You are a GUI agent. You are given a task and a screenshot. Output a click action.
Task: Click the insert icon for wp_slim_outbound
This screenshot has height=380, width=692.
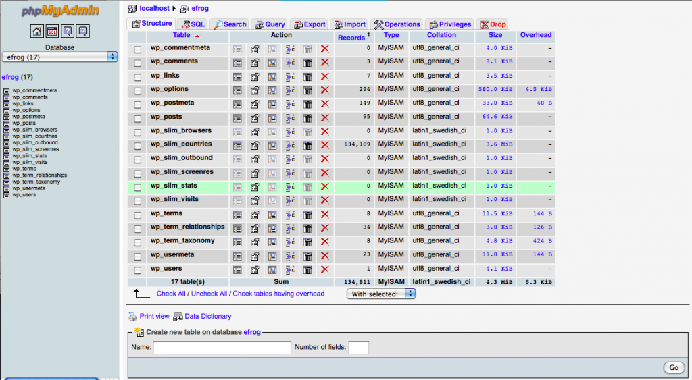point(290,159)
